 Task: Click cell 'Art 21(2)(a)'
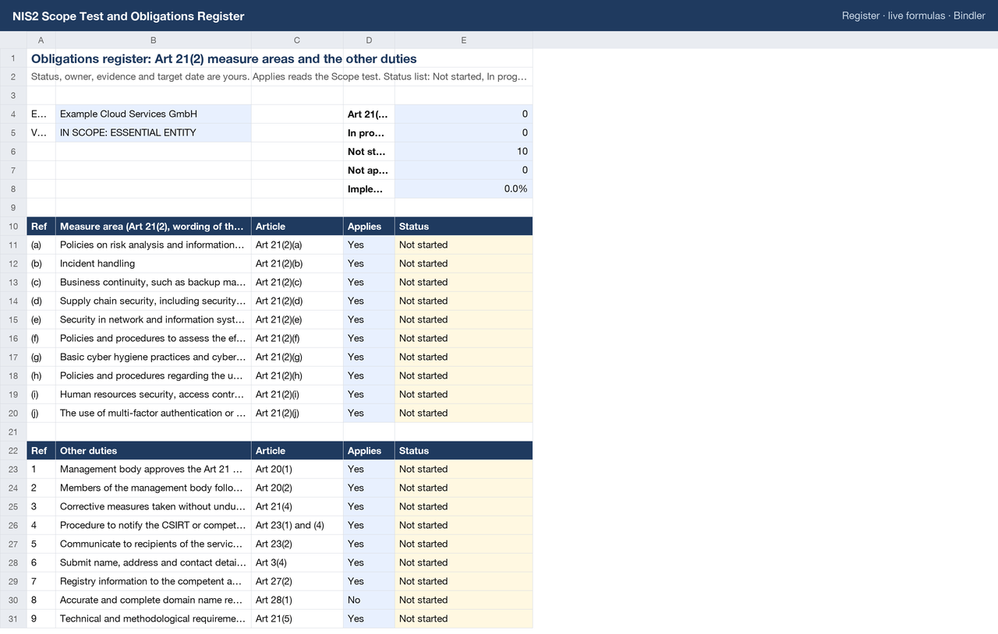pyautogui.click(x=297, y=245)
